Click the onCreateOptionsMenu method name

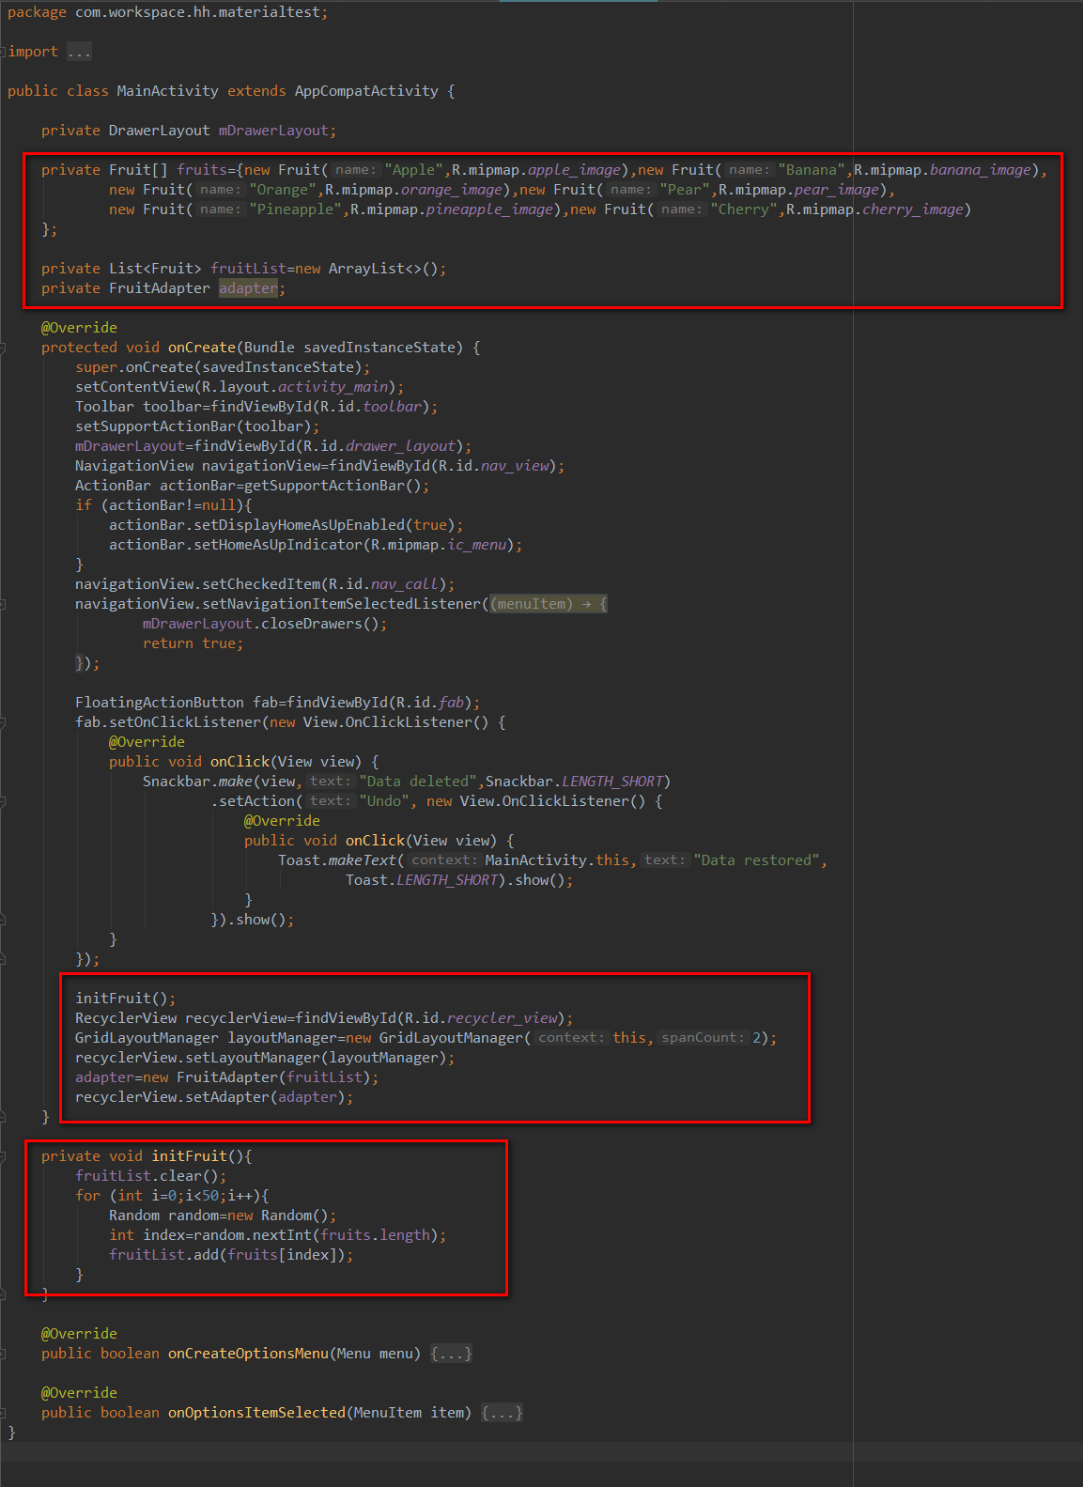coord(248,1354)
